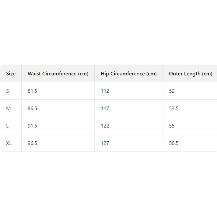Click hip value 122
Viewport: 217px width, 217px height.
coord(105,126)
